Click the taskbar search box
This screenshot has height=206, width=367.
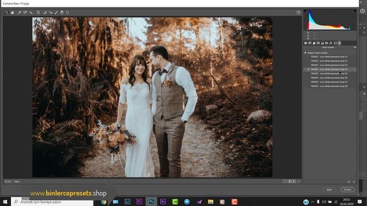point(52,201)
